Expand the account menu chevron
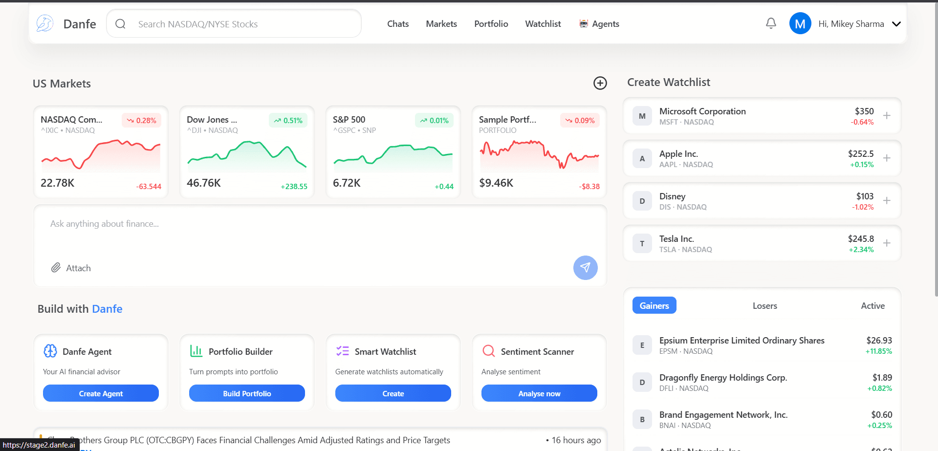 click(896, 23)
